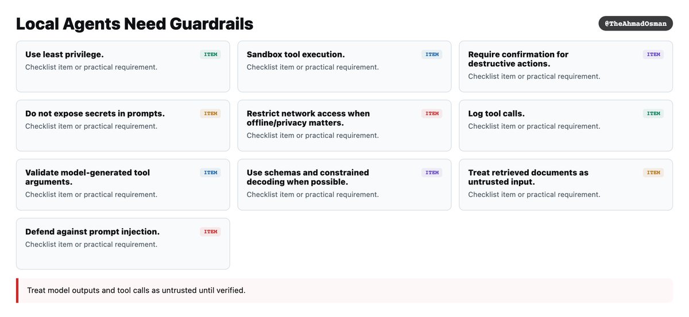Select the Defend against prompt injection heading

tap(92, 232)
